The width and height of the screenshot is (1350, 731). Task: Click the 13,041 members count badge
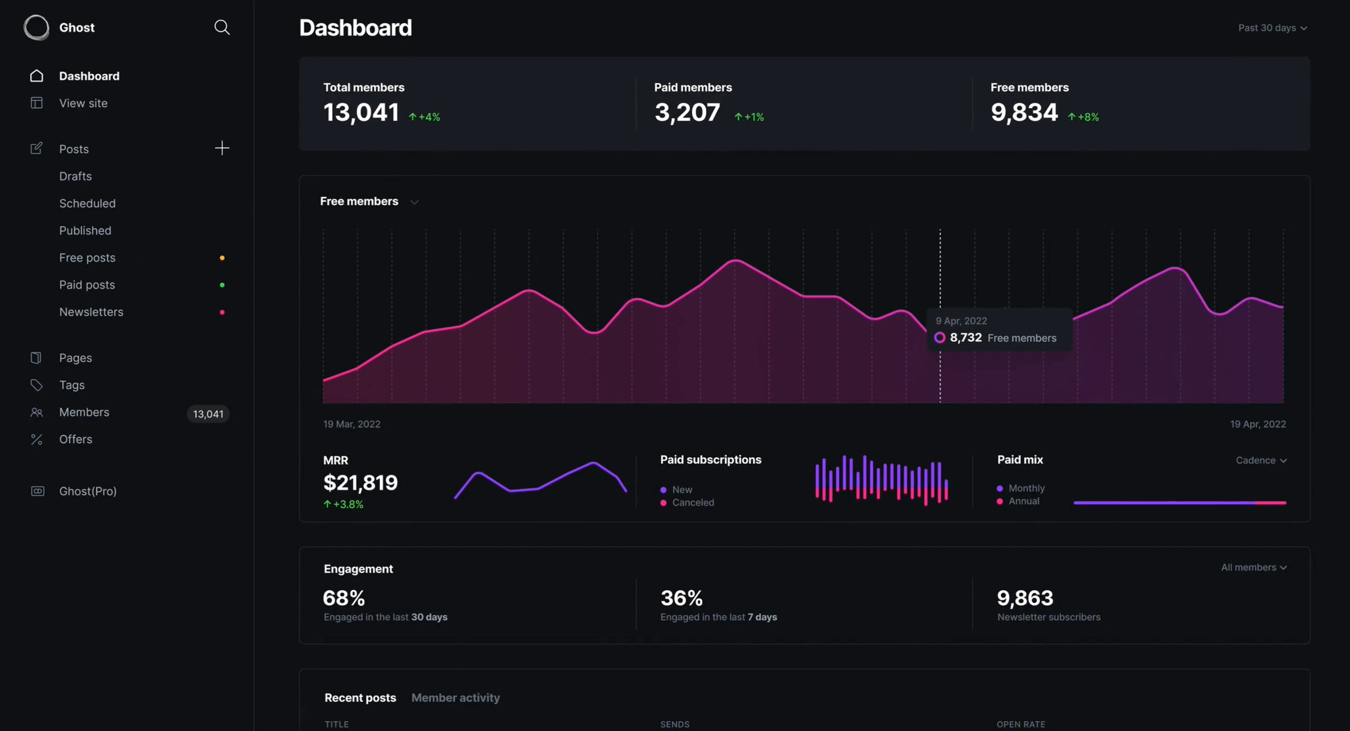tap(208, 414)
